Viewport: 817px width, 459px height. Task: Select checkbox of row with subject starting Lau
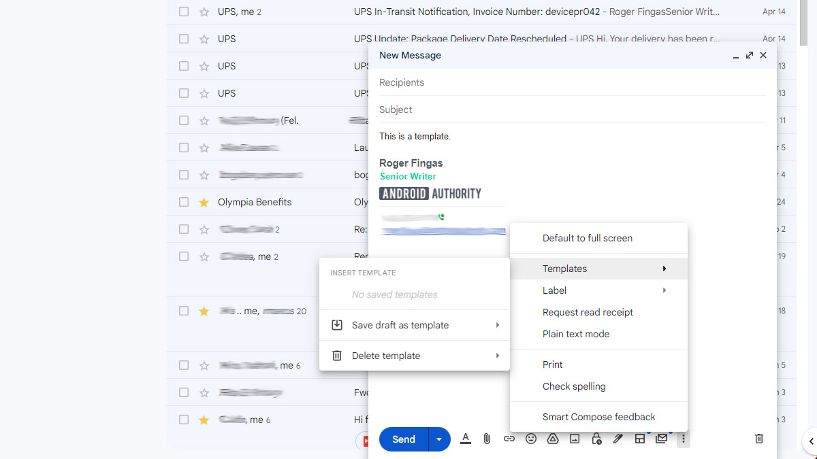(x=184, y=148)
